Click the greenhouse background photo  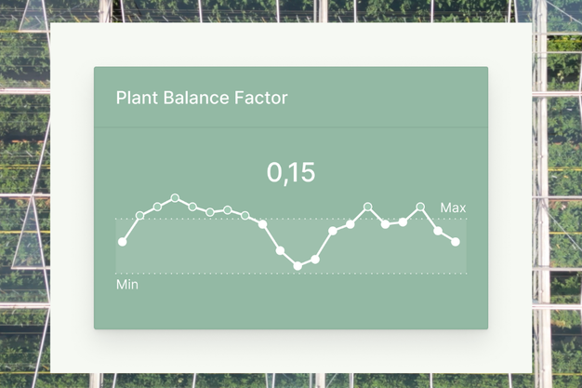(x=23, y=186)
